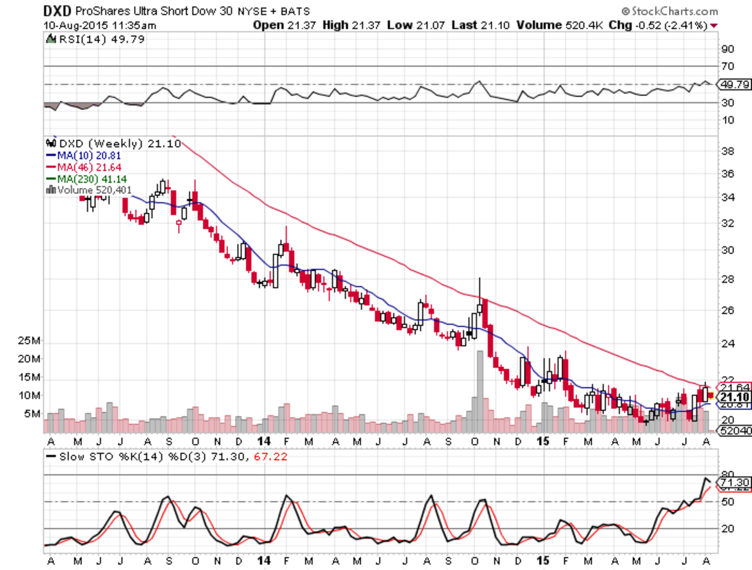
Task: Click the RSI legend line icon
Action: coord(51,40)
